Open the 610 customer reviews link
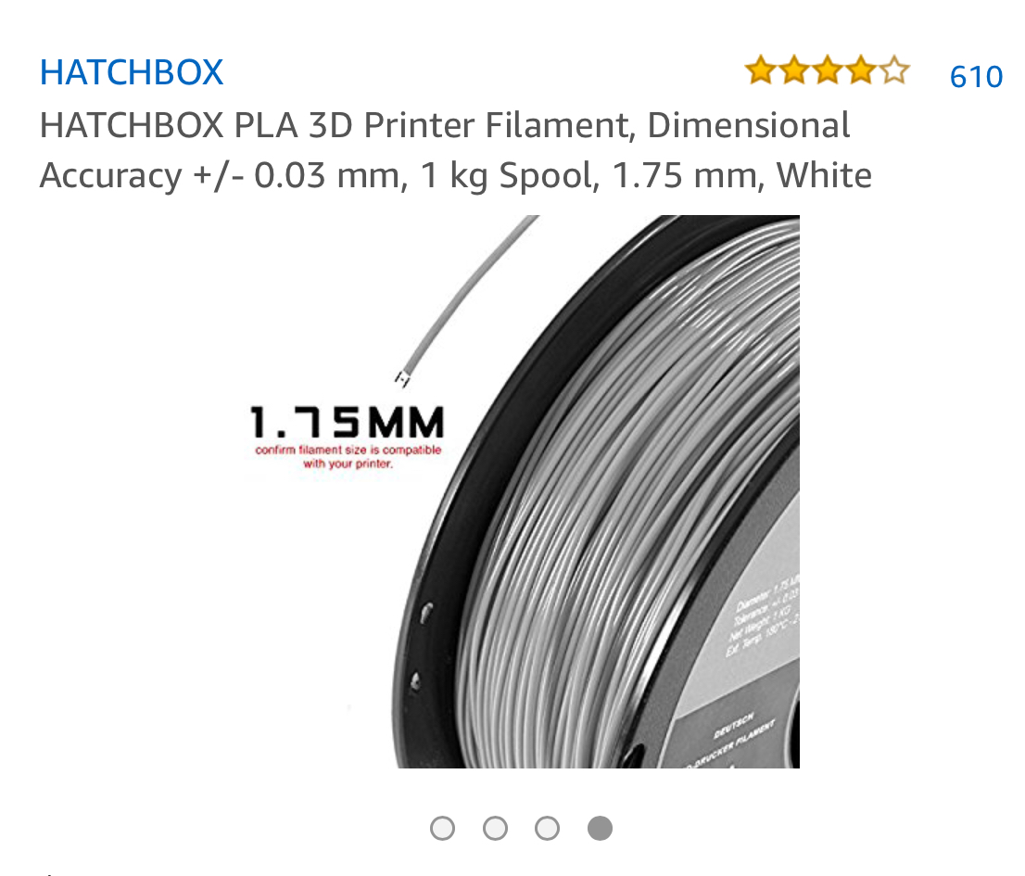The height and width of the screenshot is (876, 1025). tap(976, 77)
